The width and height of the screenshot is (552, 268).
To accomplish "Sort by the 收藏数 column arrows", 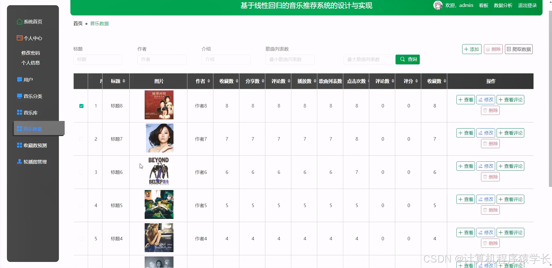I will (x=237, y=81).
